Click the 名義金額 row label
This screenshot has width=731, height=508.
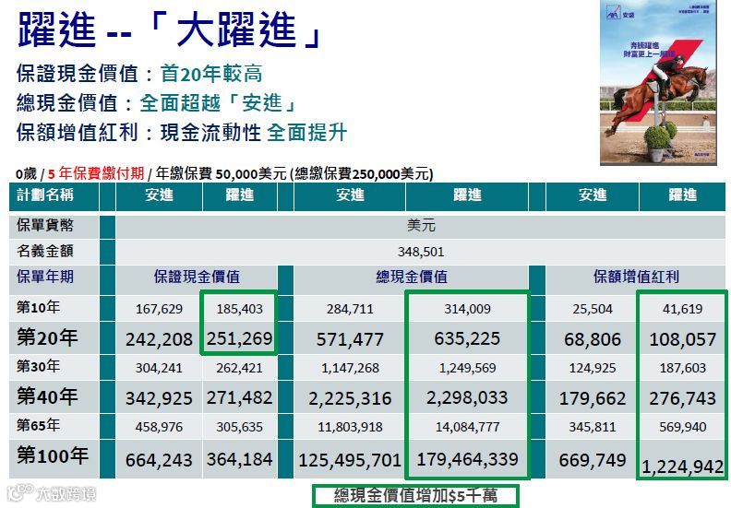[x=45, y=252]
